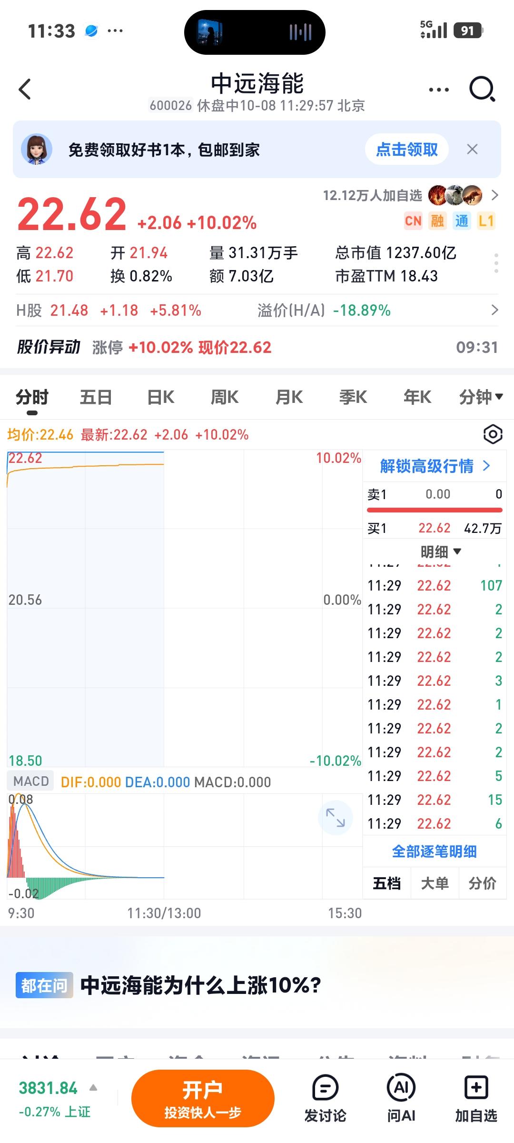Tap the blue planet status bar icon
Screen dimensions: 514x1143
[91, 31]
